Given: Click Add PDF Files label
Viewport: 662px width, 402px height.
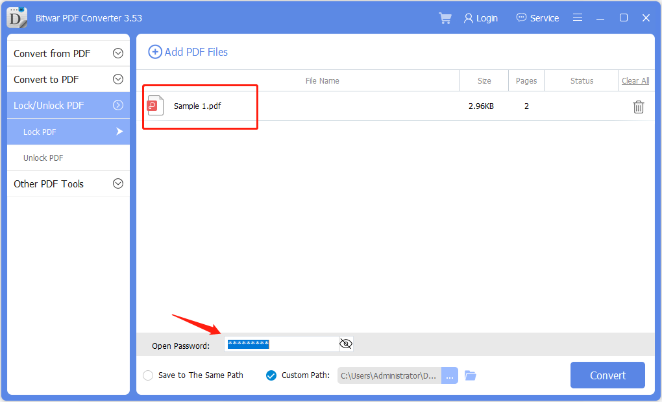Looking at the screenshot, I should click(x=196, y=52).
